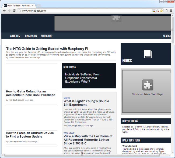
Task: Open a new tab with the new-tab button
Action: tap(39, 6)
